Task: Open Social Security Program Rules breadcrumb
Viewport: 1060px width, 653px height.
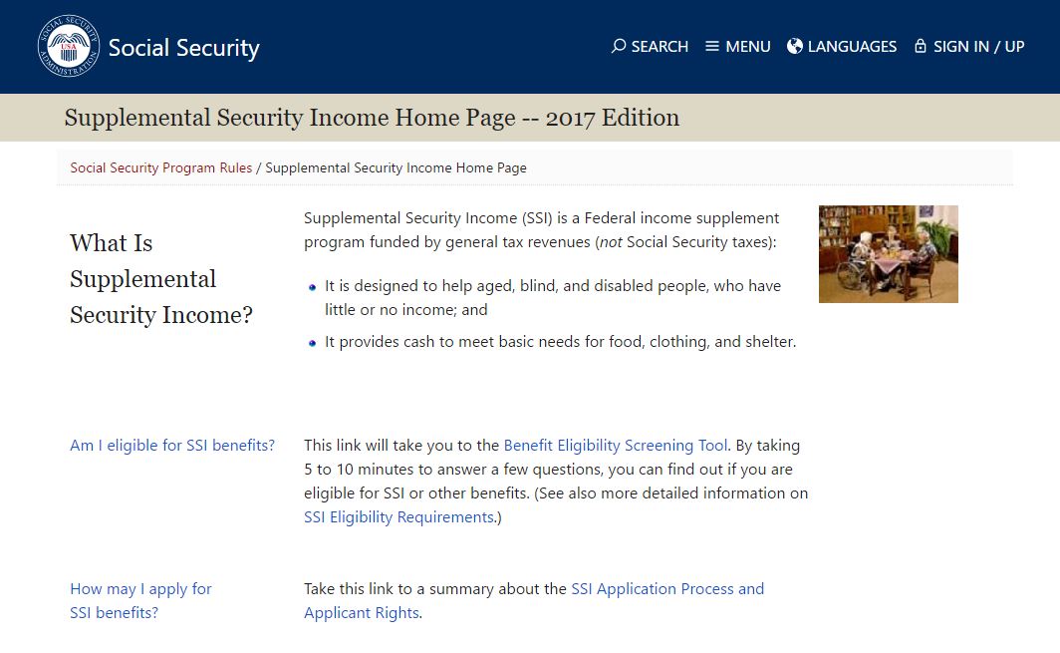Action: (160, 167)
